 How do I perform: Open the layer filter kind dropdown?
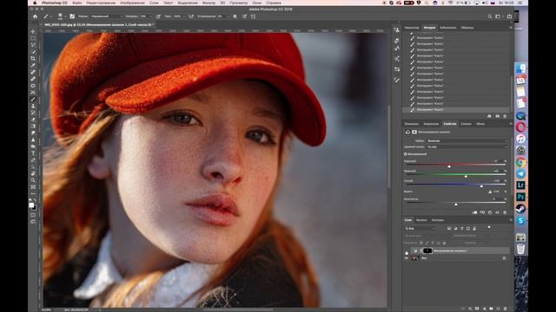tap(420, 229)
